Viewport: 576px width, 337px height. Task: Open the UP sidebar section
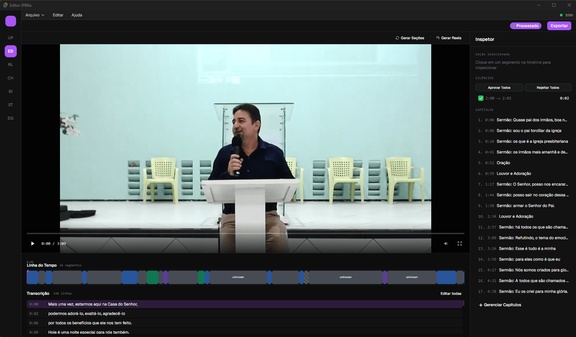tap(11, 38)
